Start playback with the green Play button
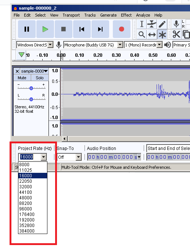Screen dimensions: 190x248 tap(45, 29)
